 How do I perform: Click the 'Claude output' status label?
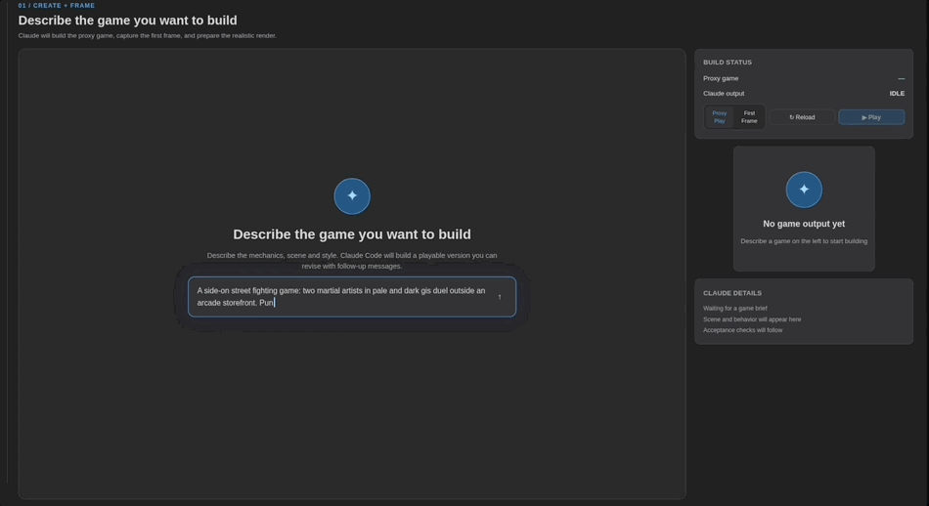[x=724, y=94]
